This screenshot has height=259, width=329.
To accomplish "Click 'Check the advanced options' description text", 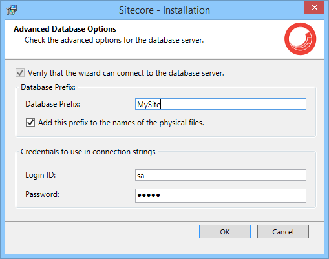I will (114, 40).
